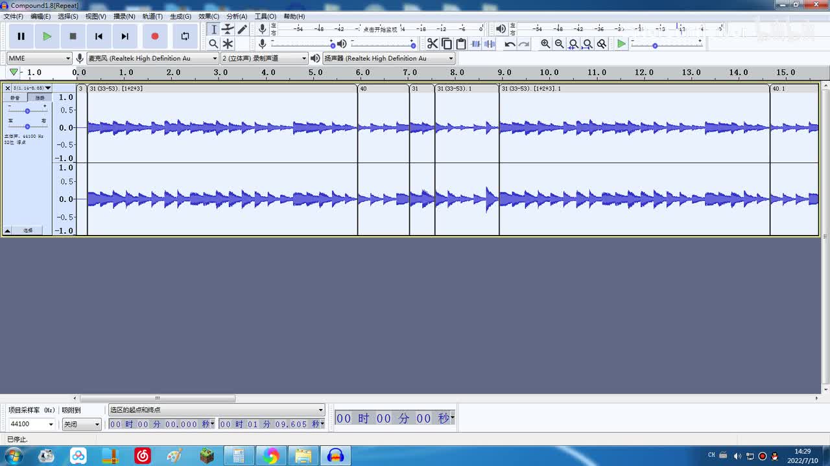Open the Windows Start menu
Image resolution: width=830 pixels, height=466 pixels.
pos(13,456)
